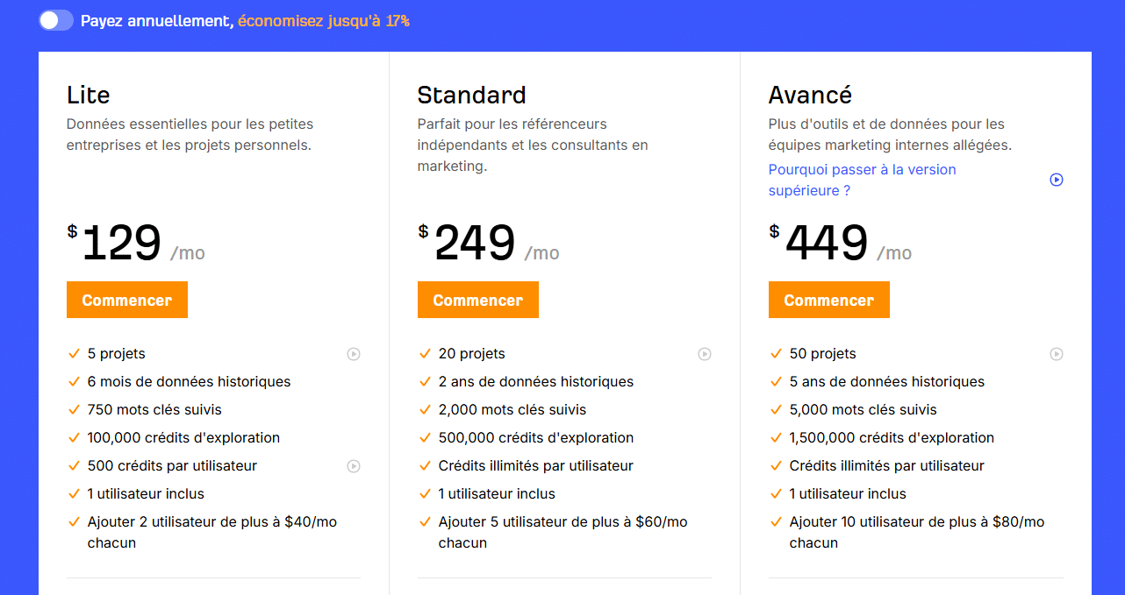Image resolution: width=1125 pixels, height=595 pixels.
Task: Play the Avancé upgrade explanation video icon
Action: tap(1057, 180)
